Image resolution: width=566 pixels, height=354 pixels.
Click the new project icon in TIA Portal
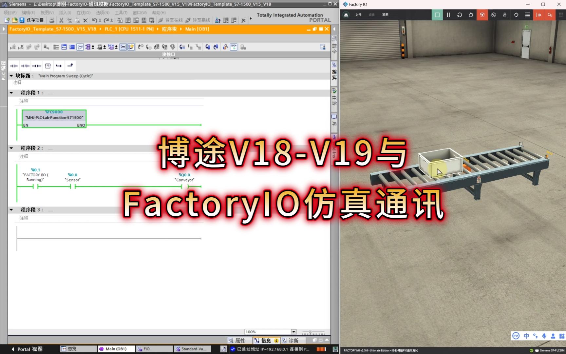coord(7,20)
